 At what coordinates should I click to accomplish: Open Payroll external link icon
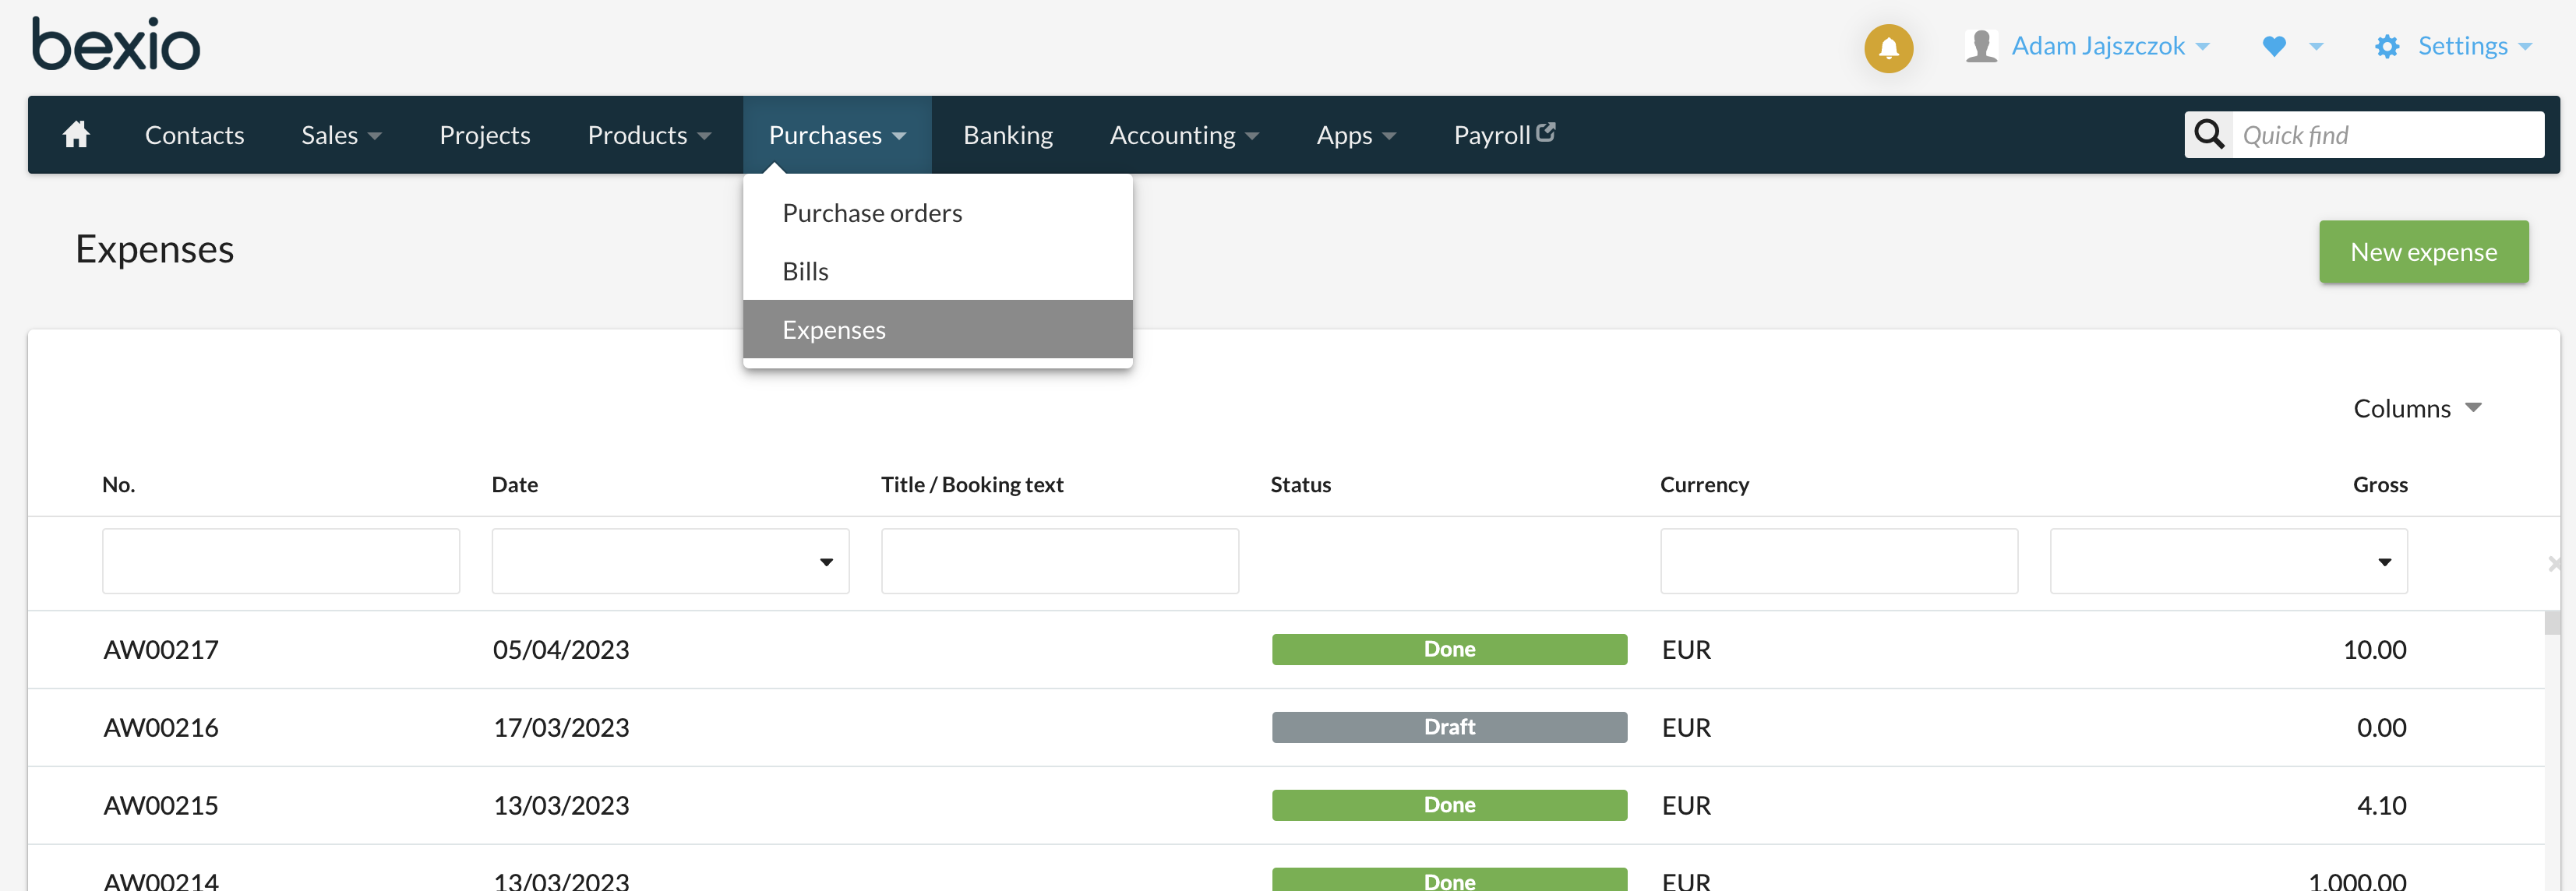point(1545,131)
